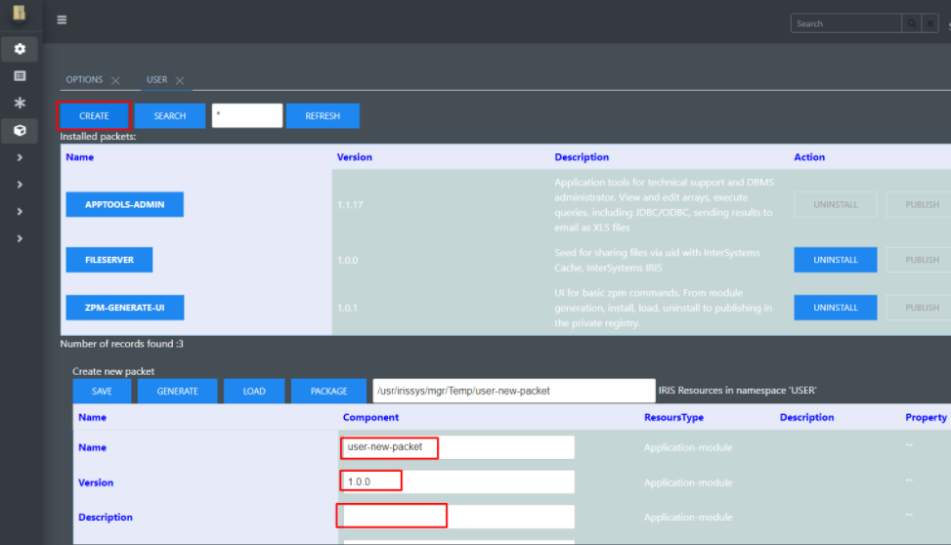Switch to the OPTIONS tab

tap(84, 79)
